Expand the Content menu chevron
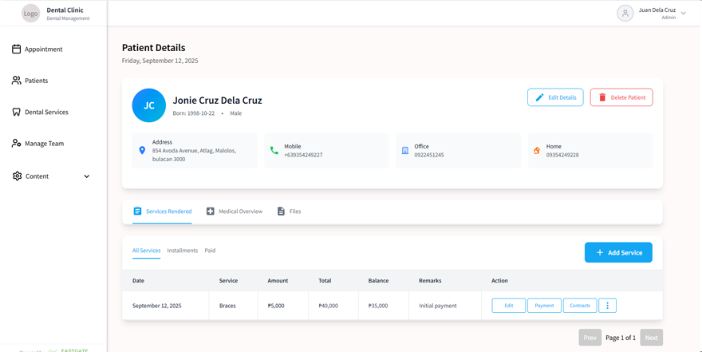 pos(87,176)
